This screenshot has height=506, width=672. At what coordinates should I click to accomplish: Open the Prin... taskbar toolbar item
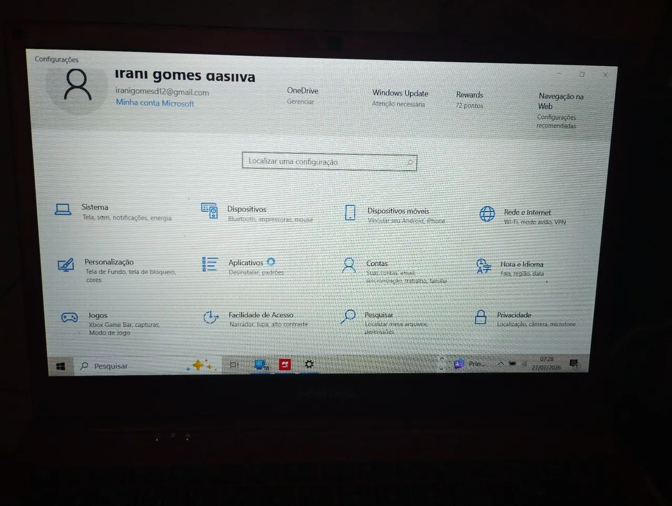[x=470, y=363]
